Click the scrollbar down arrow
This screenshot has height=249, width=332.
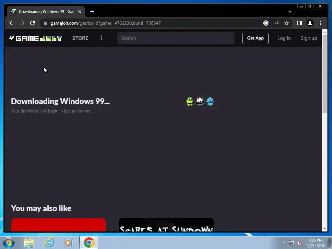325,229
